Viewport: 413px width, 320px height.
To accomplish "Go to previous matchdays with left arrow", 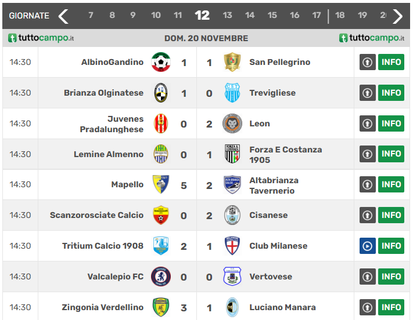I will point(63,16).
